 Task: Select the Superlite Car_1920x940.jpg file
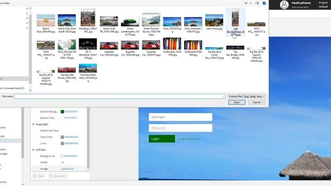tap(130, 49)
